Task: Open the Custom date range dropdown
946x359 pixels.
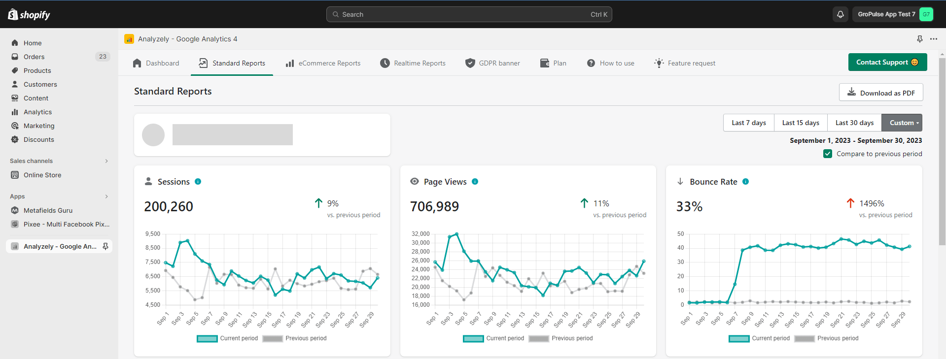Action: tap(902, 123)
